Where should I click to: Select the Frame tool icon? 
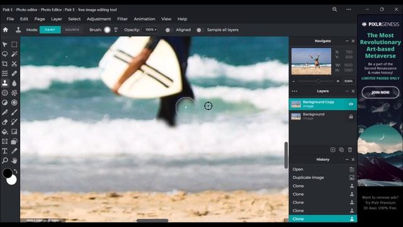pyautogui.click(x=4, y=141)
